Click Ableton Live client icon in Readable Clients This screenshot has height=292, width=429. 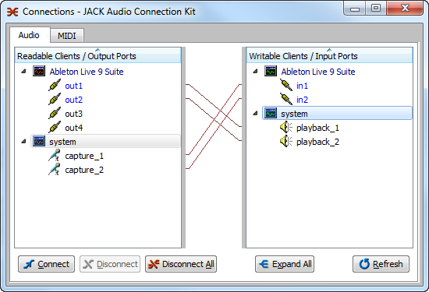pyautogui.click(x=39, y=72)
